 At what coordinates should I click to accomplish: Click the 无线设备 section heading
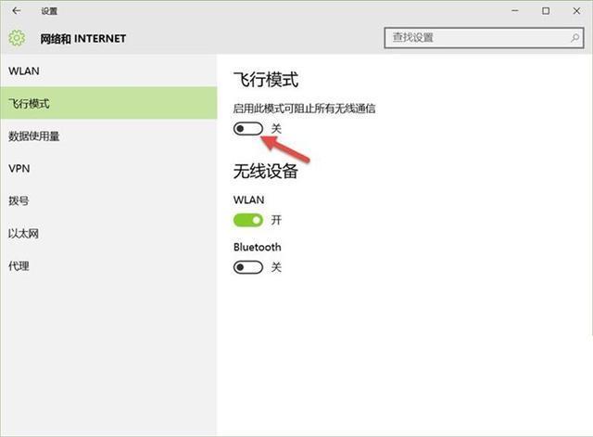click(265, 171)
